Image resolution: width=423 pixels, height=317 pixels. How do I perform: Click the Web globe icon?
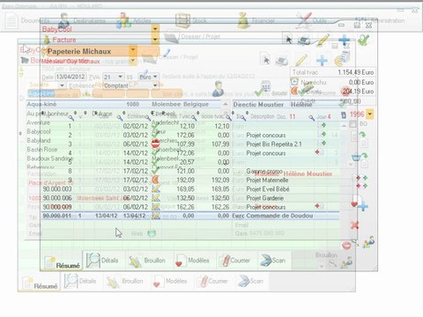152,233
